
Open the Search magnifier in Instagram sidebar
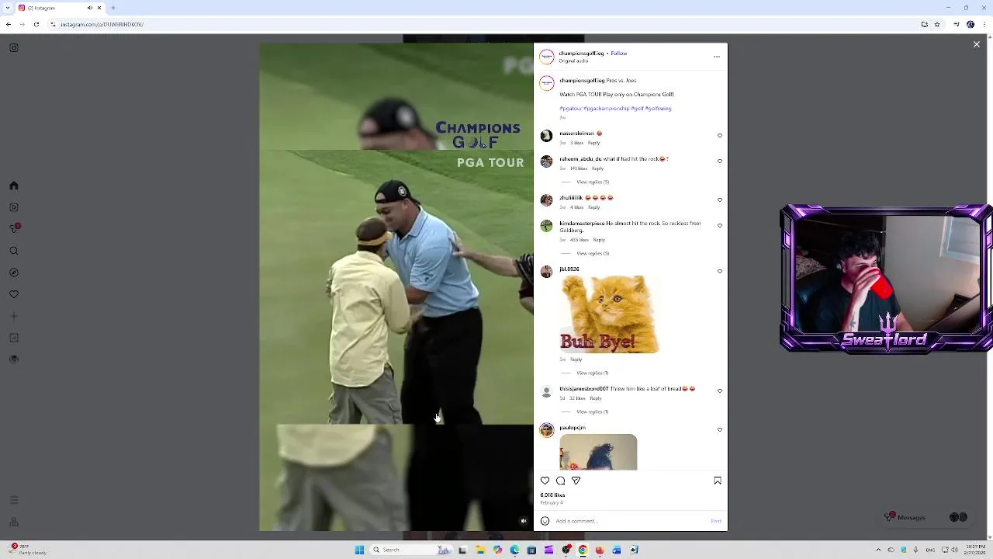14,251
